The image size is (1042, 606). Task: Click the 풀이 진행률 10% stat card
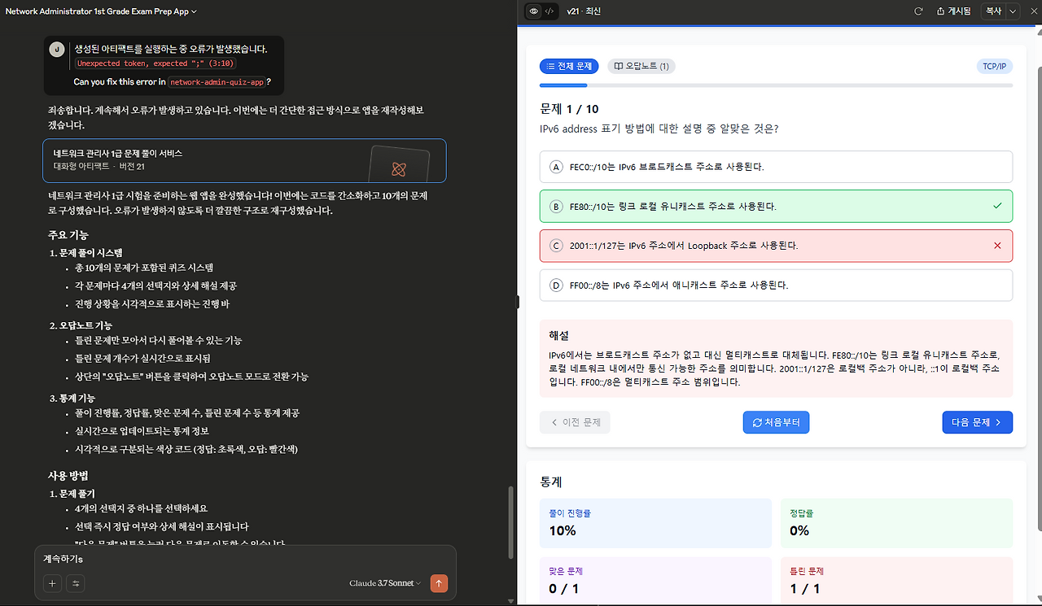click(655, 523)
